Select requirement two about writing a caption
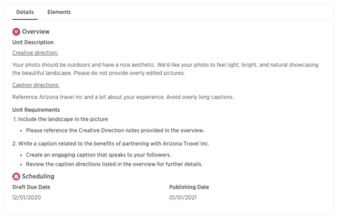The image size is (339, 220). (111, 144)
